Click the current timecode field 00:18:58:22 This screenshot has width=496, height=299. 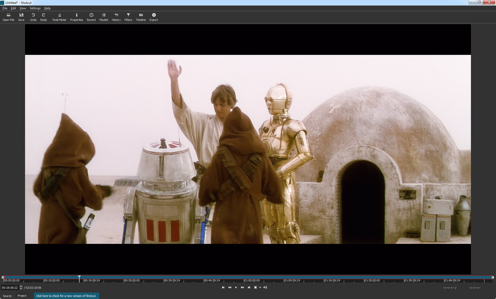click(10, 288)
